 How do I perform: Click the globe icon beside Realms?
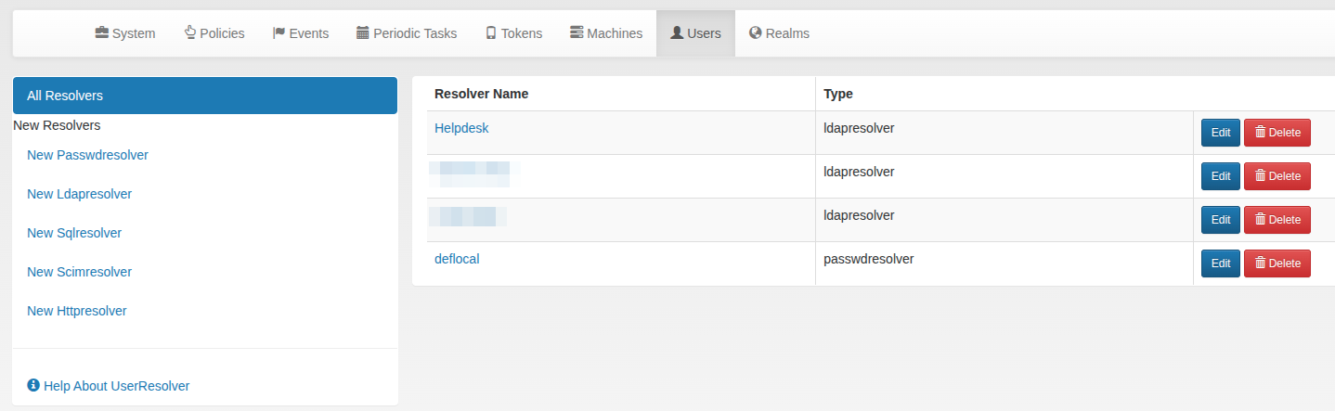756,33
